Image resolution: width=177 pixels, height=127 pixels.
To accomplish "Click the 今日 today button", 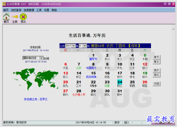I will pyautogui.click(x=156, y=84).
